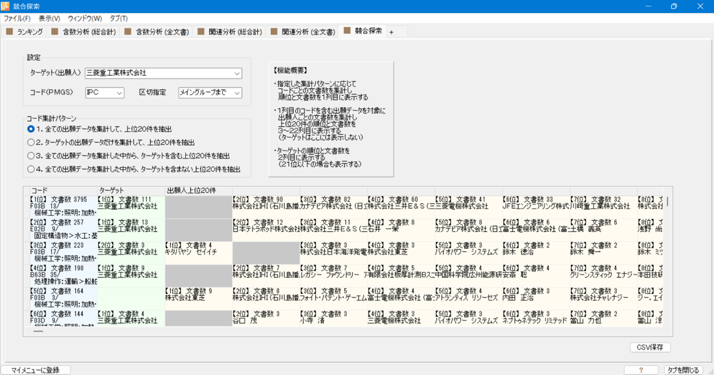Image resolution: width=714 pixels, height=375 pixels.
Task: Click cell 【7位】 文書数 6 土橋 義英
Action: (x=603, y=230)
